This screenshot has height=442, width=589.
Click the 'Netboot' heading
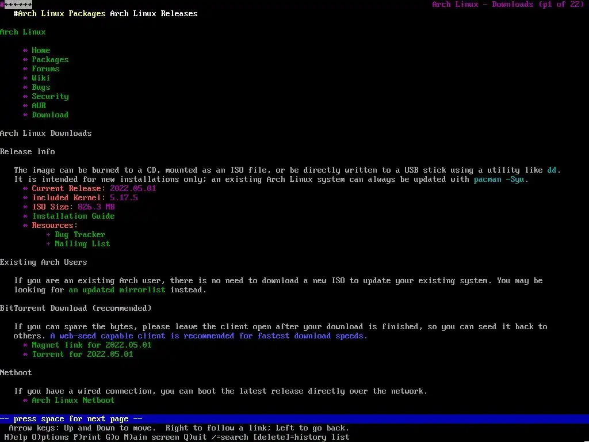(x=16, y=372)
